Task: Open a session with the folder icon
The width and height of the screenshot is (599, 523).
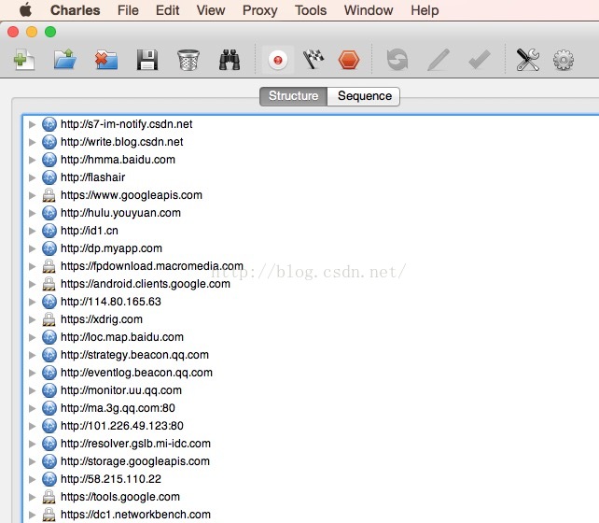Action: point(65,59)
